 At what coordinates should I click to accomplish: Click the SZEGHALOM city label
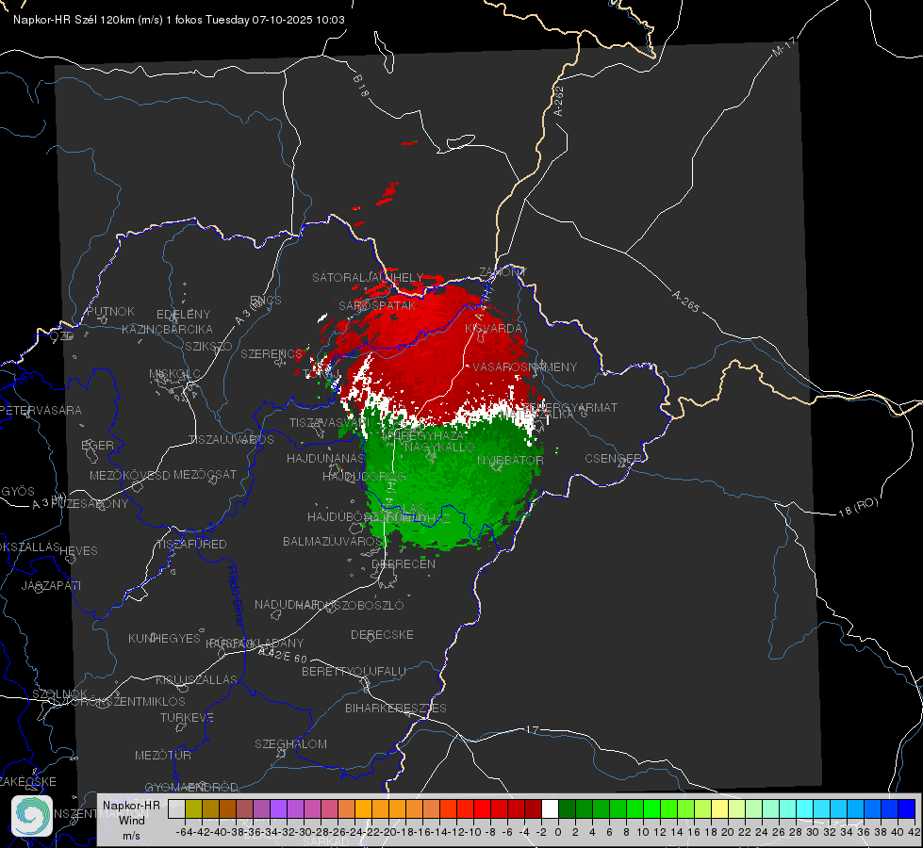290,743
